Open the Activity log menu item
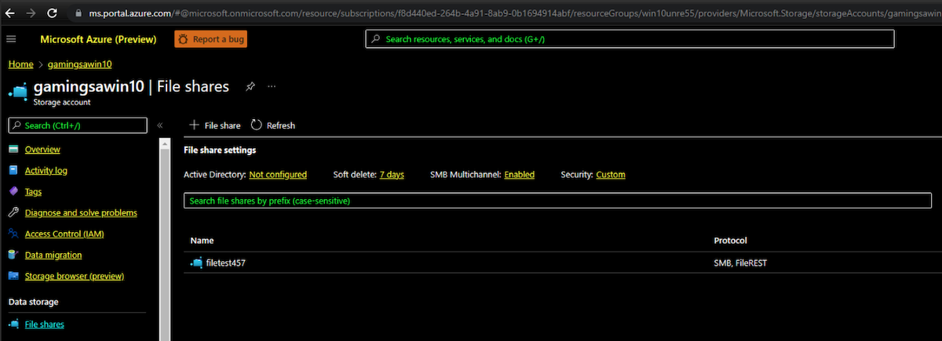Image resolution: width=942 pixels, height=341 pixels. [46, 170]
